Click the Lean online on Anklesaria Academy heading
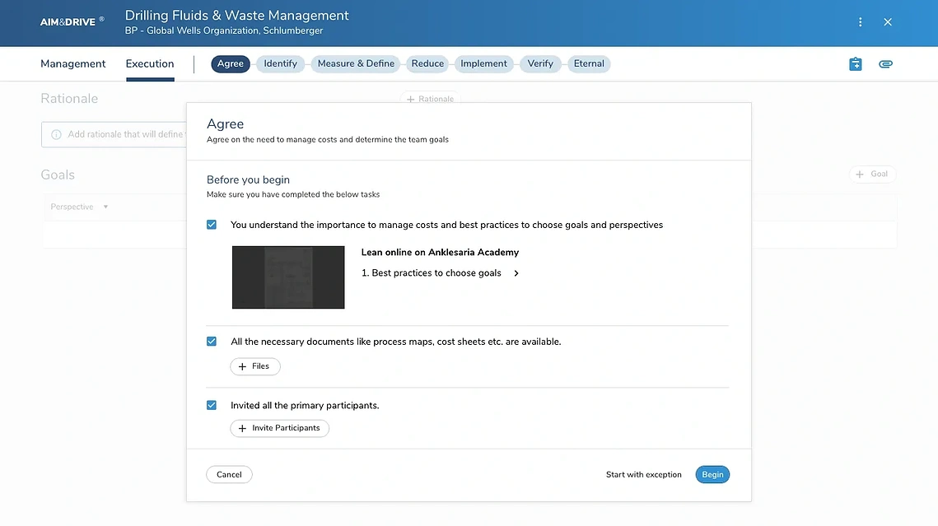The width and height of the screenshot is (938, 526). pyautogui.click(x=441, y=252)
